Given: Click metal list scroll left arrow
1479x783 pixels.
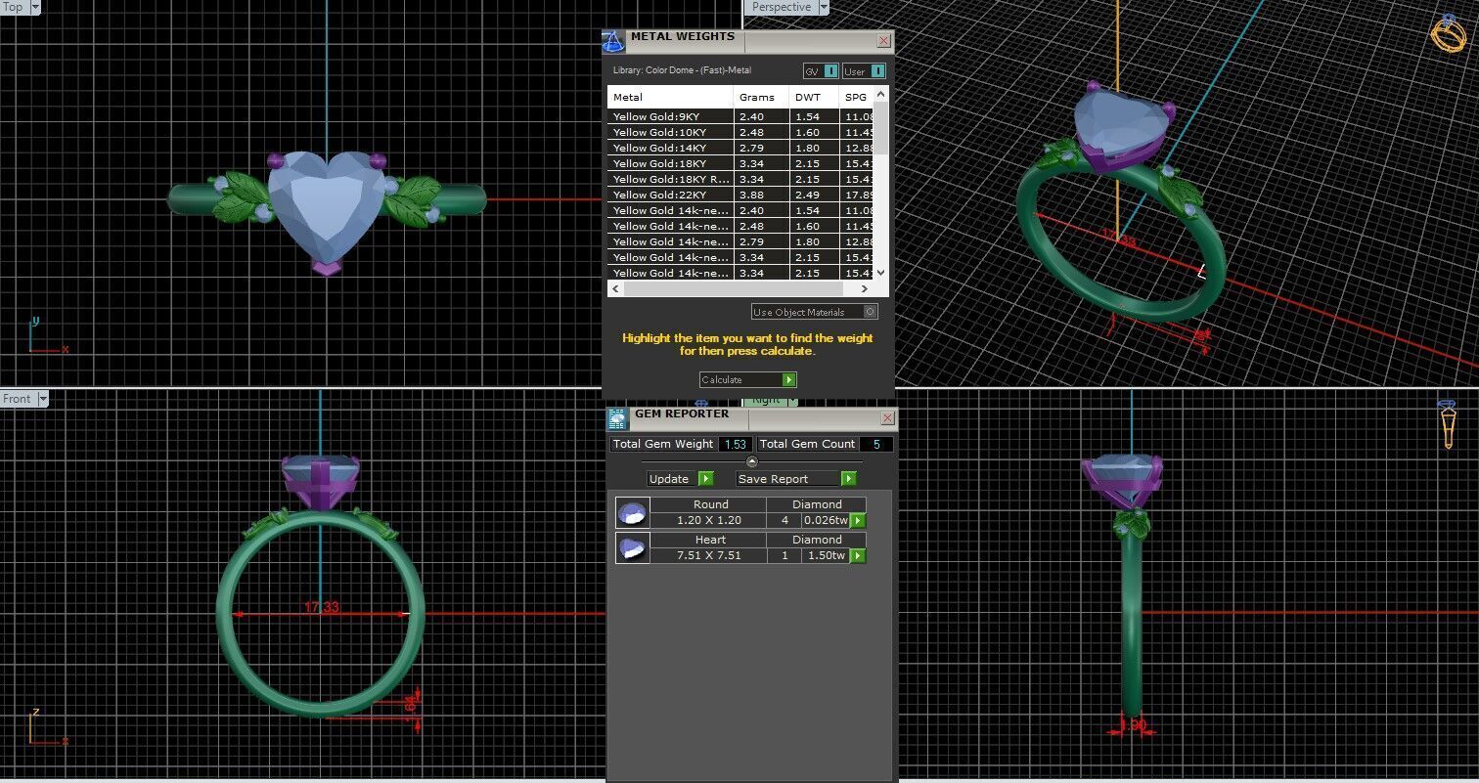Looking at the screenshot, I should (x=615, y=289).
